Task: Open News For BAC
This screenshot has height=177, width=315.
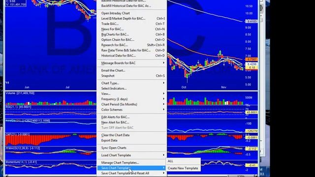Action: tap(132, 29)
